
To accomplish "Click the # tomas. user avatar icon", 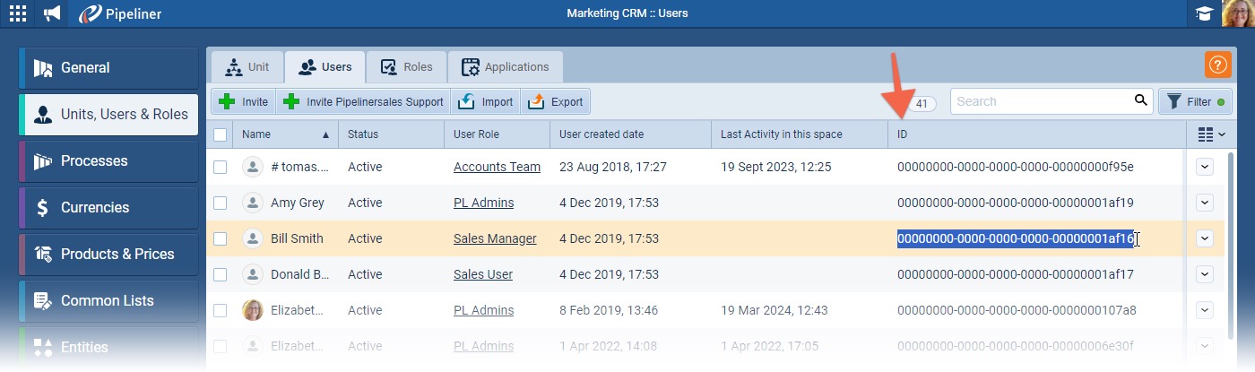I will tap(253, 167).
